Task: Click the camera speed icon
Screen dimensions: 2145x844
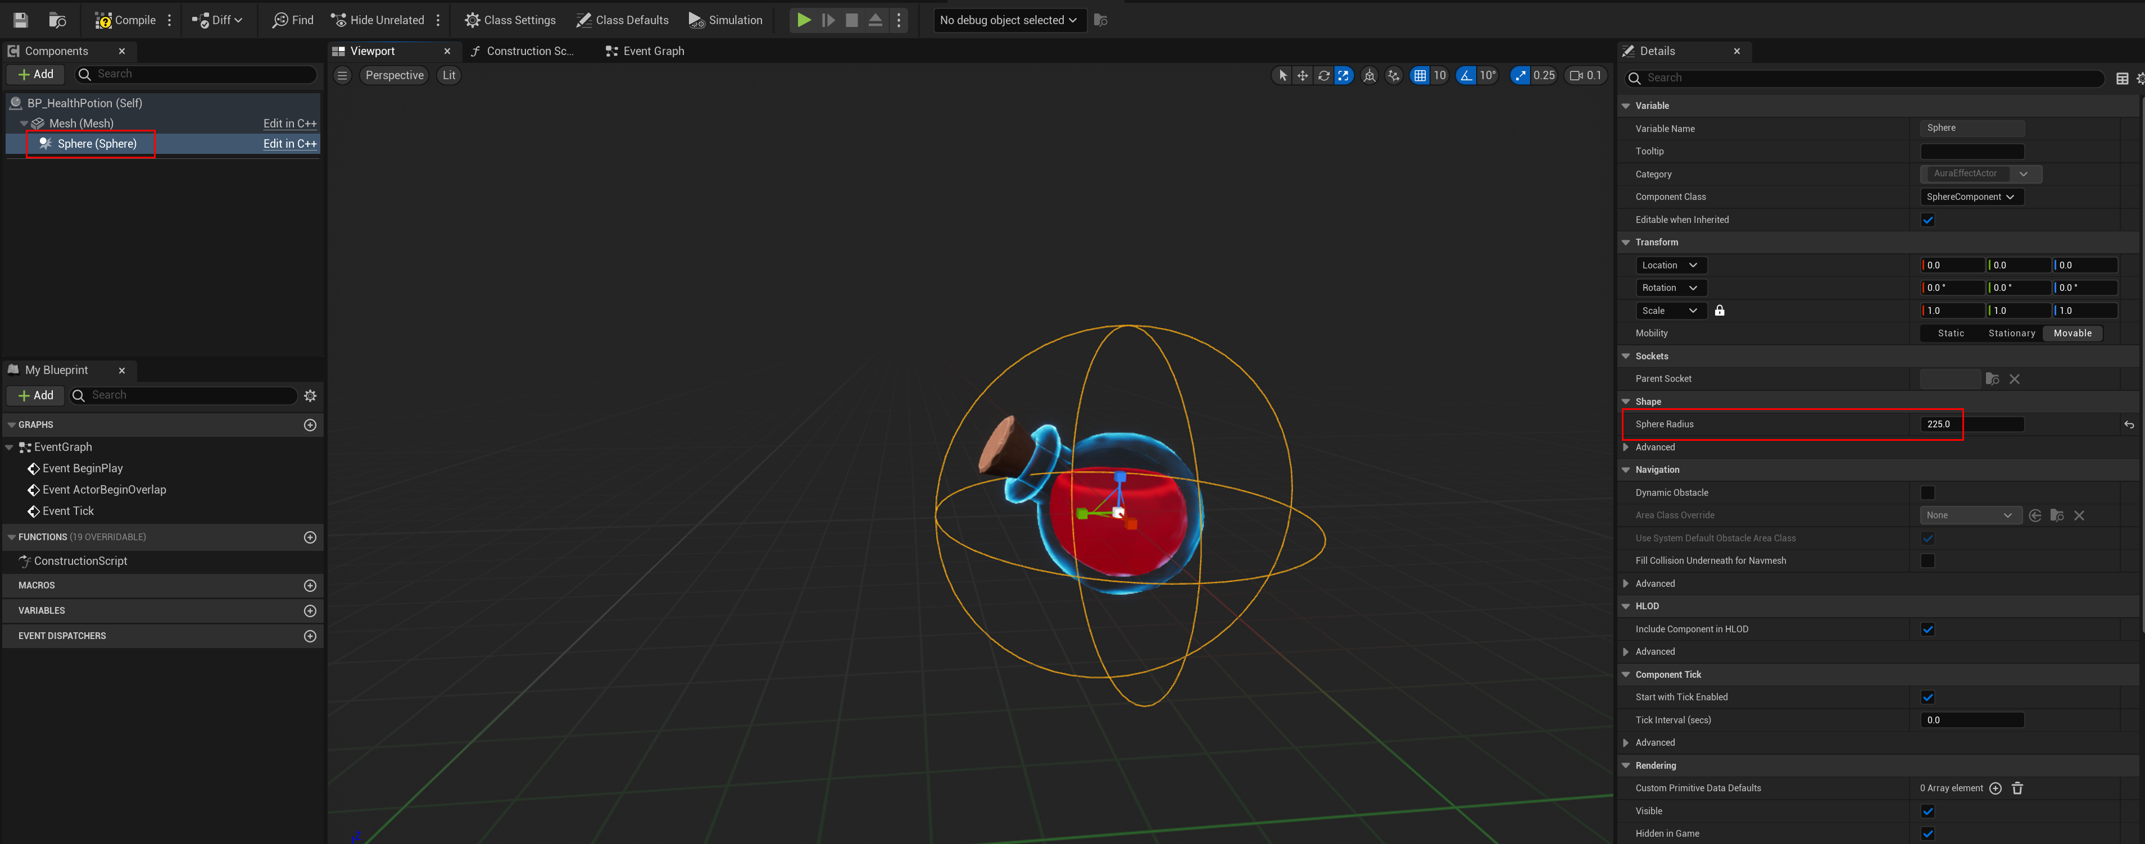Action: pyautogui.click(x=1575, y=75)
